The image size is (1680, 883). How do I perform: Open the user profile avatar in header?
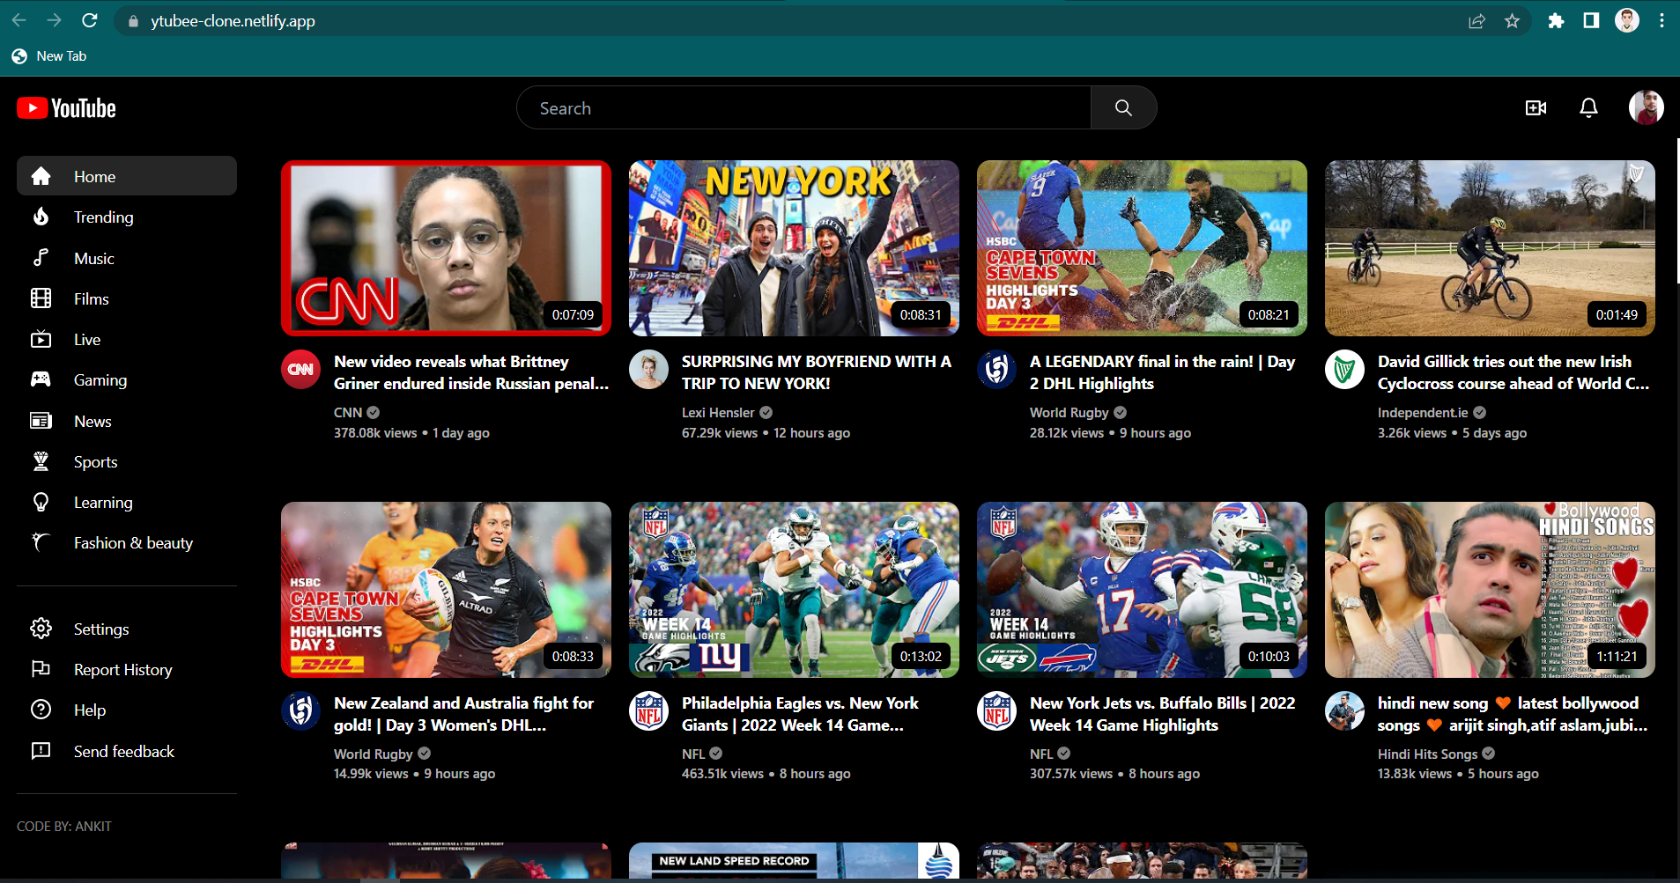(x=1646, y=107)
